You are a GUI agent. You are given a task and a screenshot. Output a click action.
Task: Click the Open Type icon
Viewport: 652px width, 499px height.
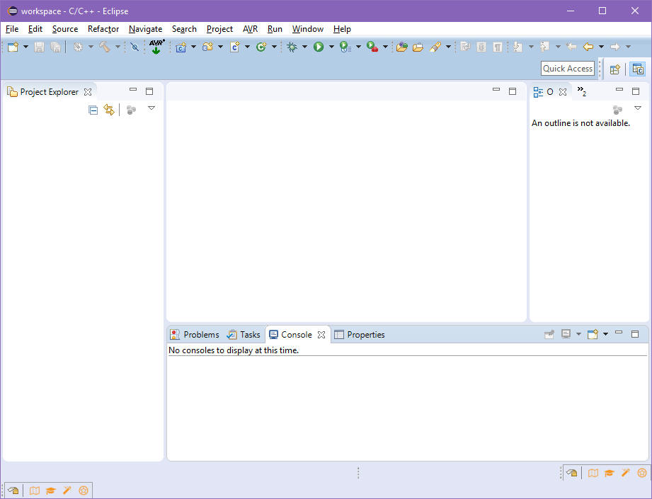coord(401,47)
